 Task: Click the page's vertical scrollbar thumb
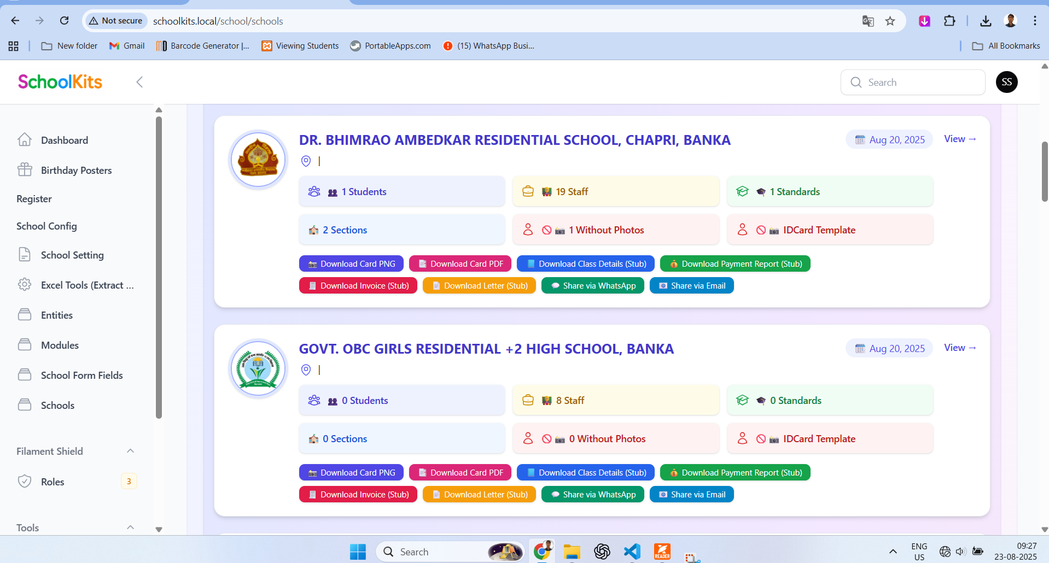1044,172
